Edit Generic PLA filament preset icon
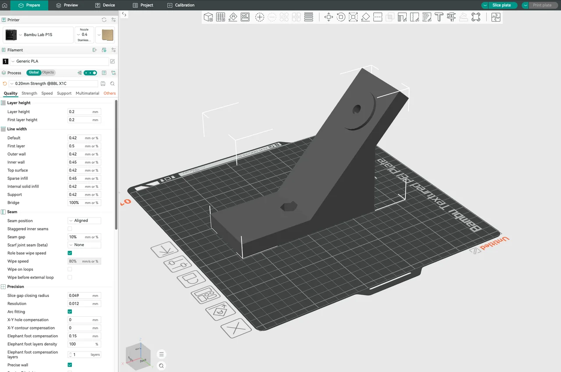This screenshot has height=372, width=561. click(x=113, y=61)
